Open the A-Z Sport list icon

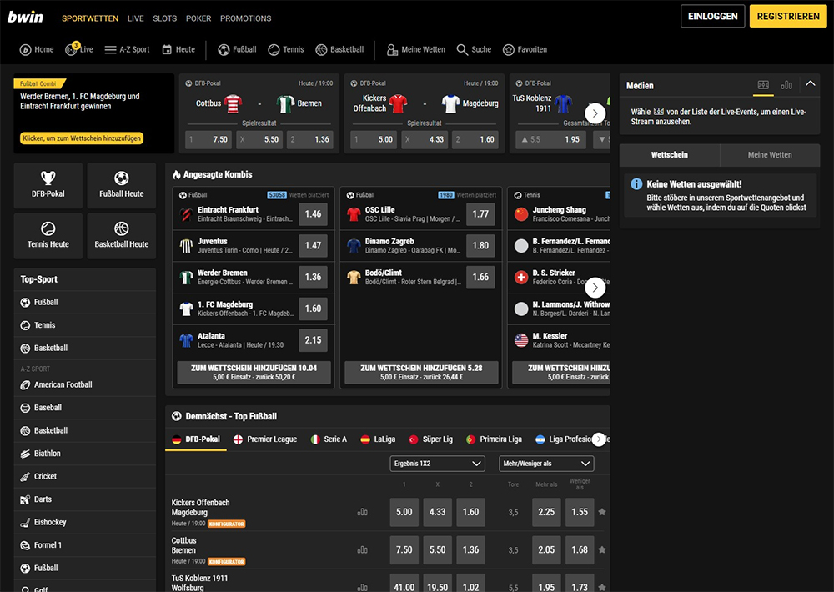(110, 49)
